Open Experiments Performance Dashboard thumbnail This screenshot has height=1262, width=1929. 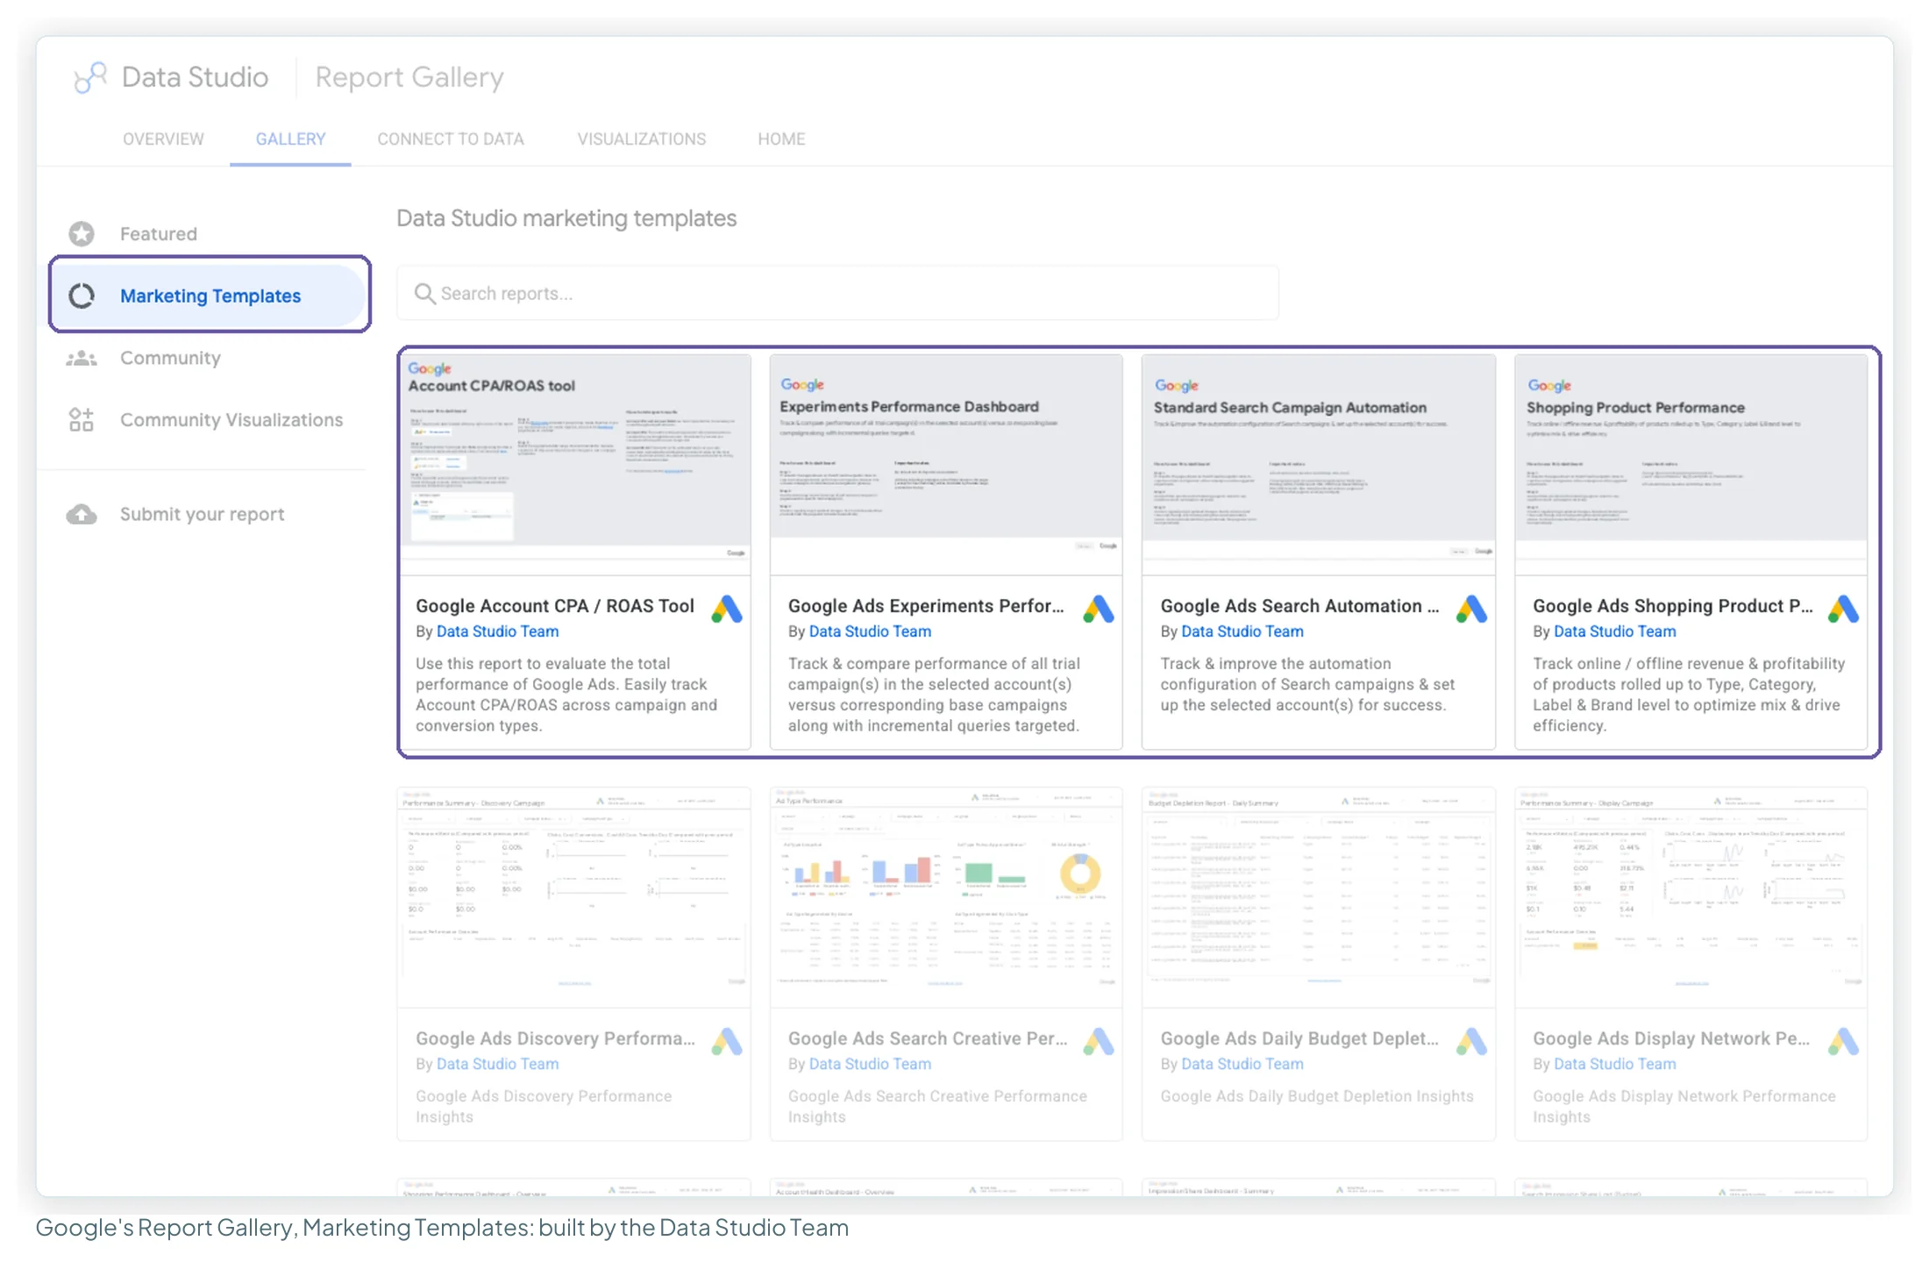point(946,465)
